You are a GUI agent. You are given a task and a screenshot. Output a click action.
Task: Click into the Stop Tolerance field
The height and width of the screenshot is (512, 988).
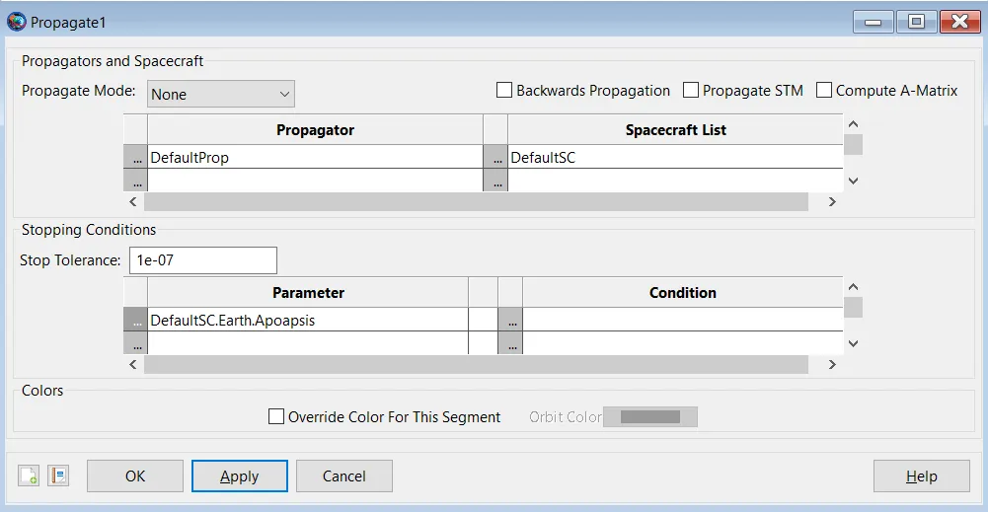(x=203, y=260)
